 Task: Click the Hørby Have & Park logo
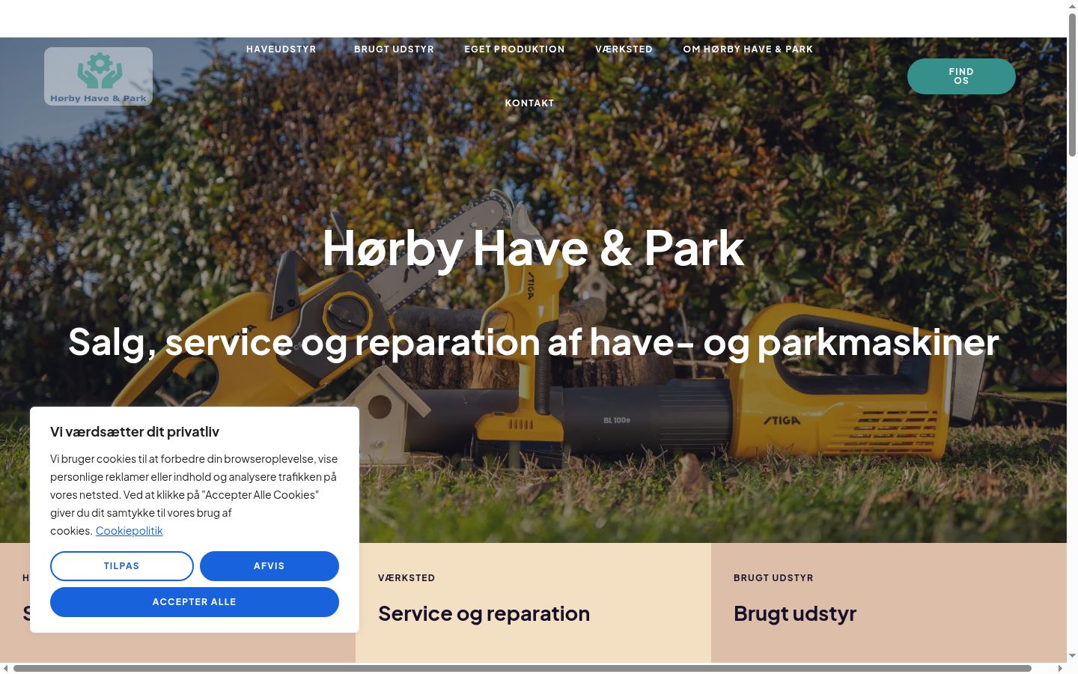pos(98,76)
